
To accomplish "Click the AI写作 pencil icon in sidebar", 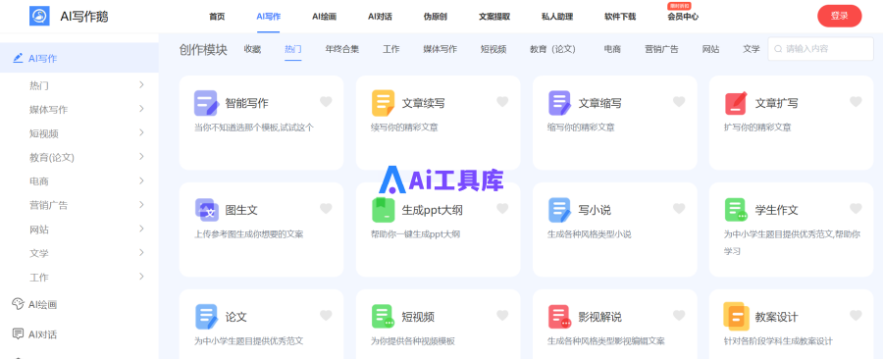I will [x=18, y=58].
